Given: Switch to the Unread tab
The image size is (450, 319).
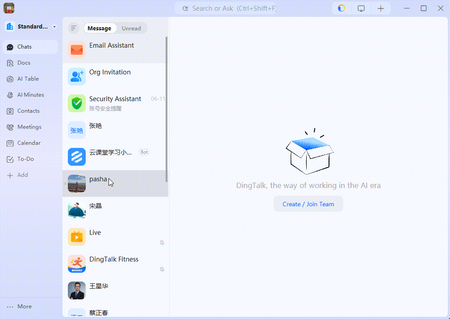Looking at the screenshot, I should tap(131, 29).
